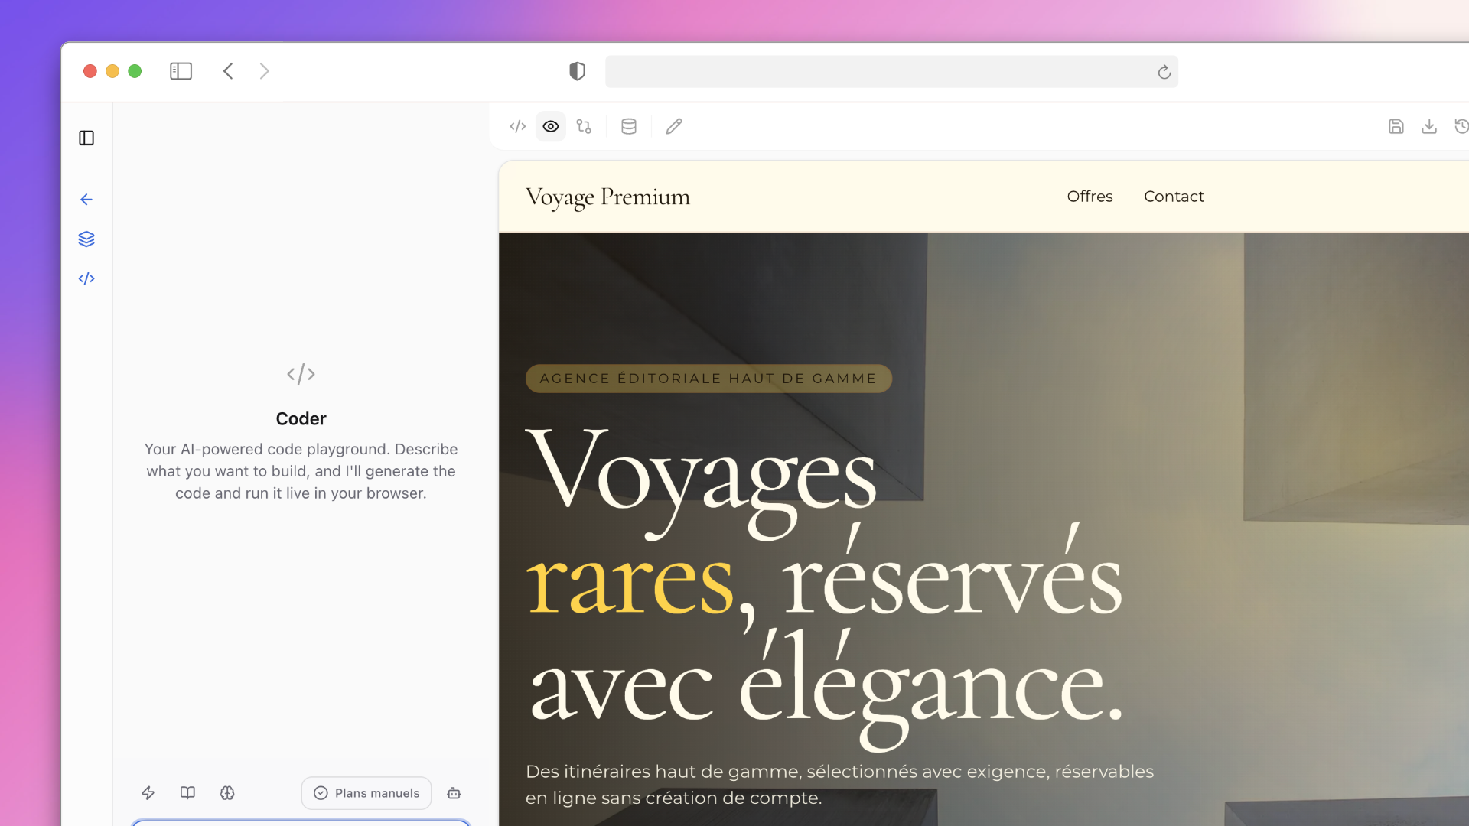This screenshot has width=1469, height=826.
Task: Toggle the Plans manuels button
Action: 366,793
